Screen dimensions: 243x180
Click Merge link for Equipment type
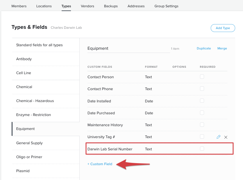coord(222,49)
